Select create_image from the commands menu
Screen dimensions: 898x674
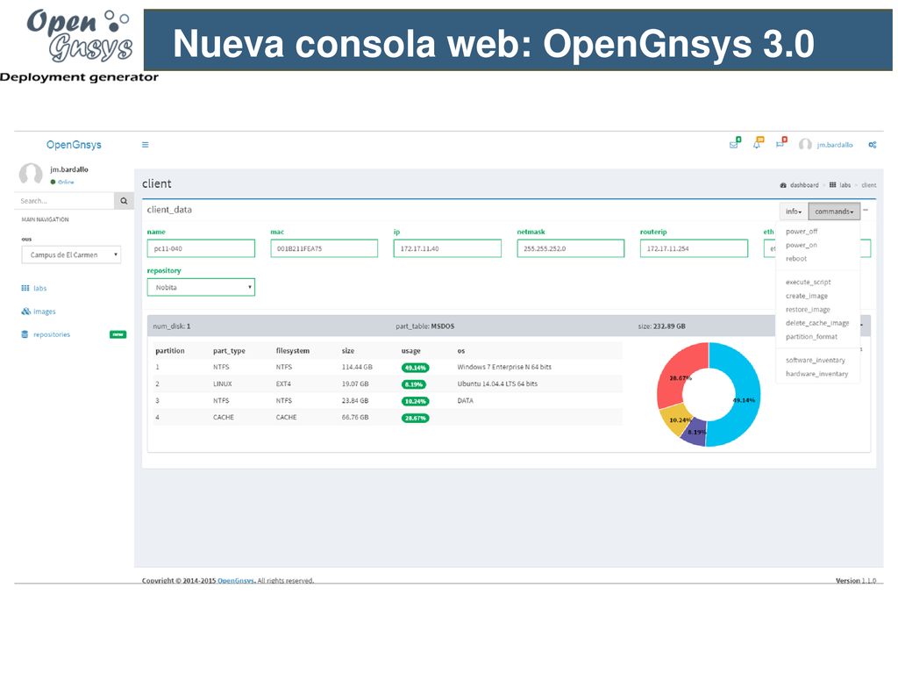tap(807, 297)
